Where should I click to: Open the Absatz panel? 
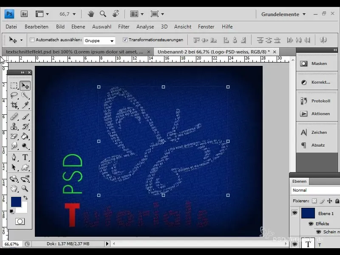317,145
